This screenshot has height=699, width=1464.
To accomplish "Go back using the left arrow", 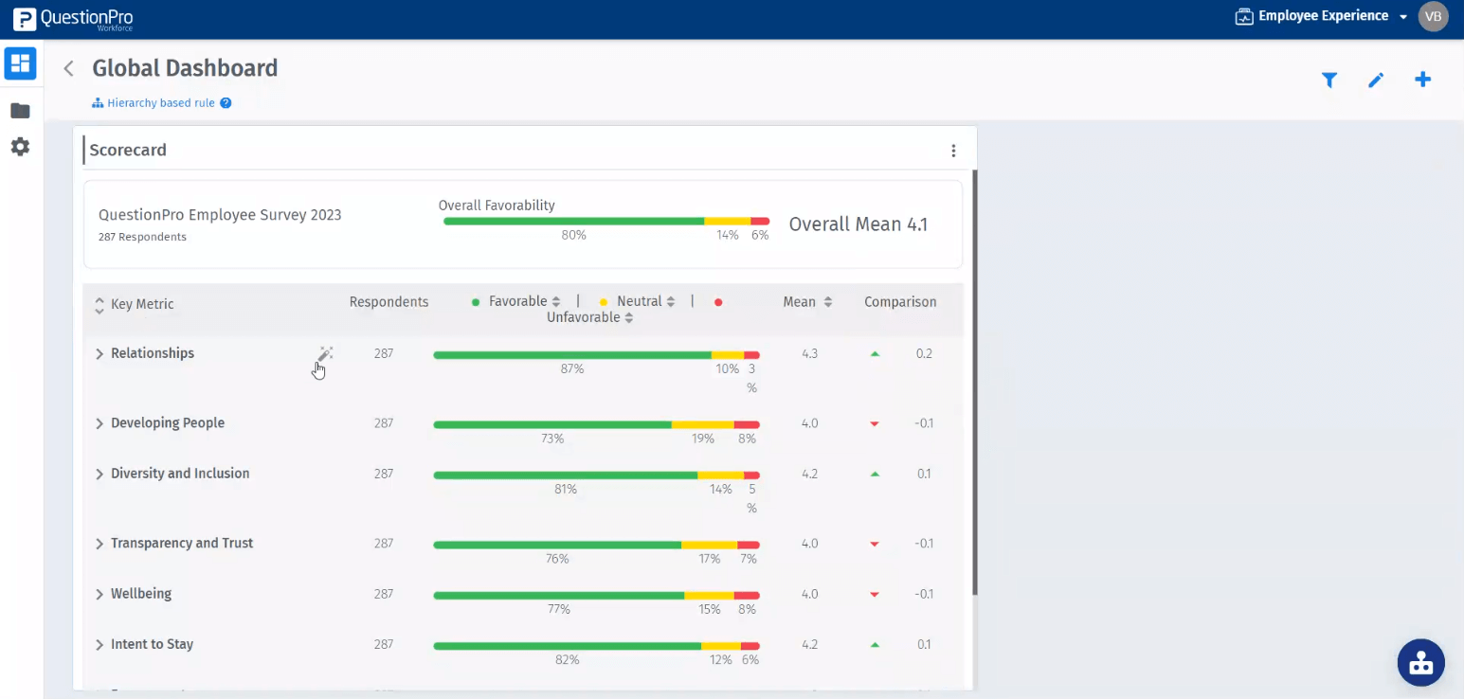I will (68, 68).
